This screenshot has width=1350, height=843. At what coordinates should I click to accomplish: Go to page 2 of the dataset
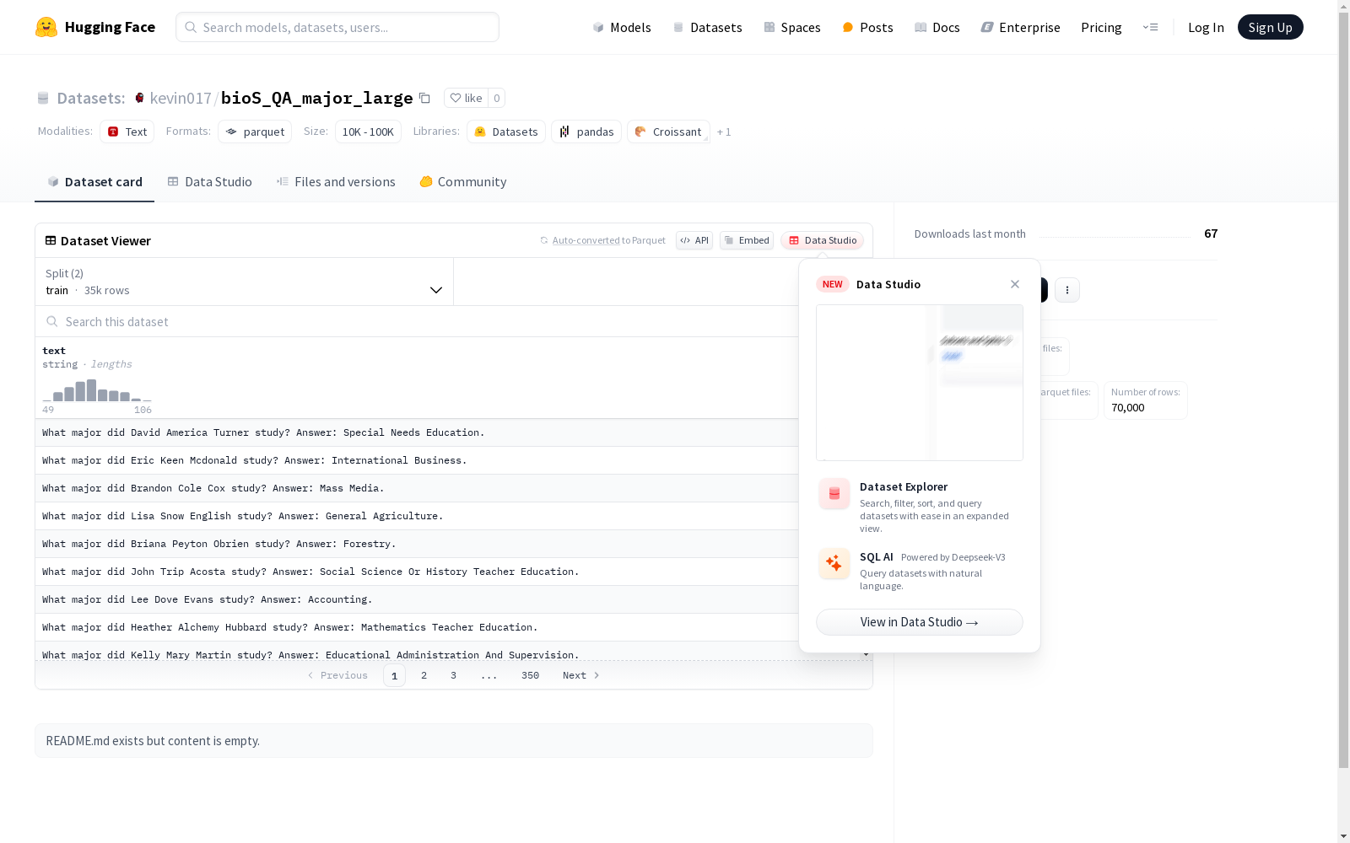[x=424, y=675]
